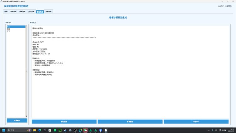Image resolution: width=236 pixels, height=133 pixels.
Task: Click the microphone icon in system tray
Action: pyautogui.click(x=212, y=130)
